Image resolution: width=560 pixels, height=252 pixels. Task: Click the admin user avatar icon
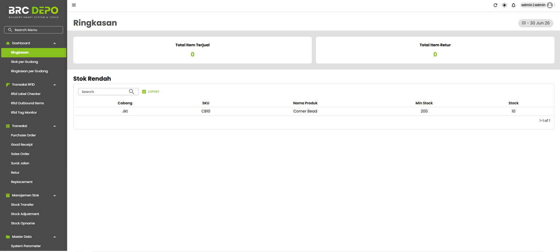pos(550,5)
